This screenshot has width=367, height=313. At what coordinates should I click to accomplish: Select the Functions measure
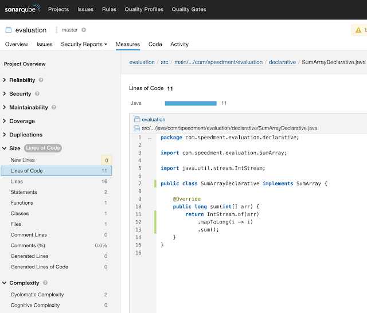[x=56, y=203]
